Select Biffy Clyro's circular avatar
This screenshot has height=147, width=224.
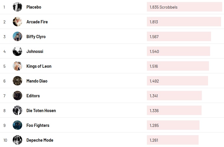(17, 36)
